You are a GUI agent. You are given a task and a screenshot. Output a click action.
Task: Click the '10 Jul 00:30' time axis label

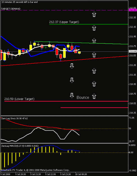81,174
